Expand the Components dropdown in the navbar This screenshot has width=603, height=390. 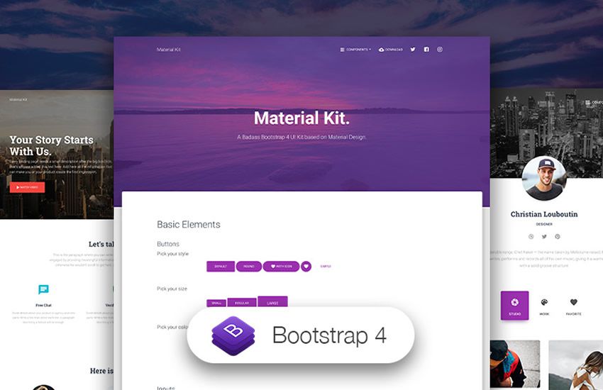pyautogui.click(x=355, y=50)
